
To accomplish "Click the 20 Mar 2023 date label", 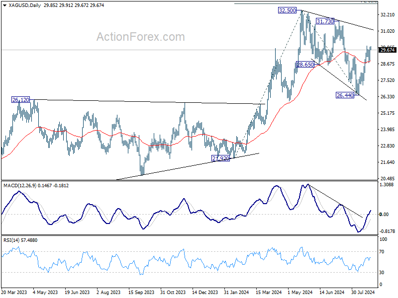I will tap(14, 292).
